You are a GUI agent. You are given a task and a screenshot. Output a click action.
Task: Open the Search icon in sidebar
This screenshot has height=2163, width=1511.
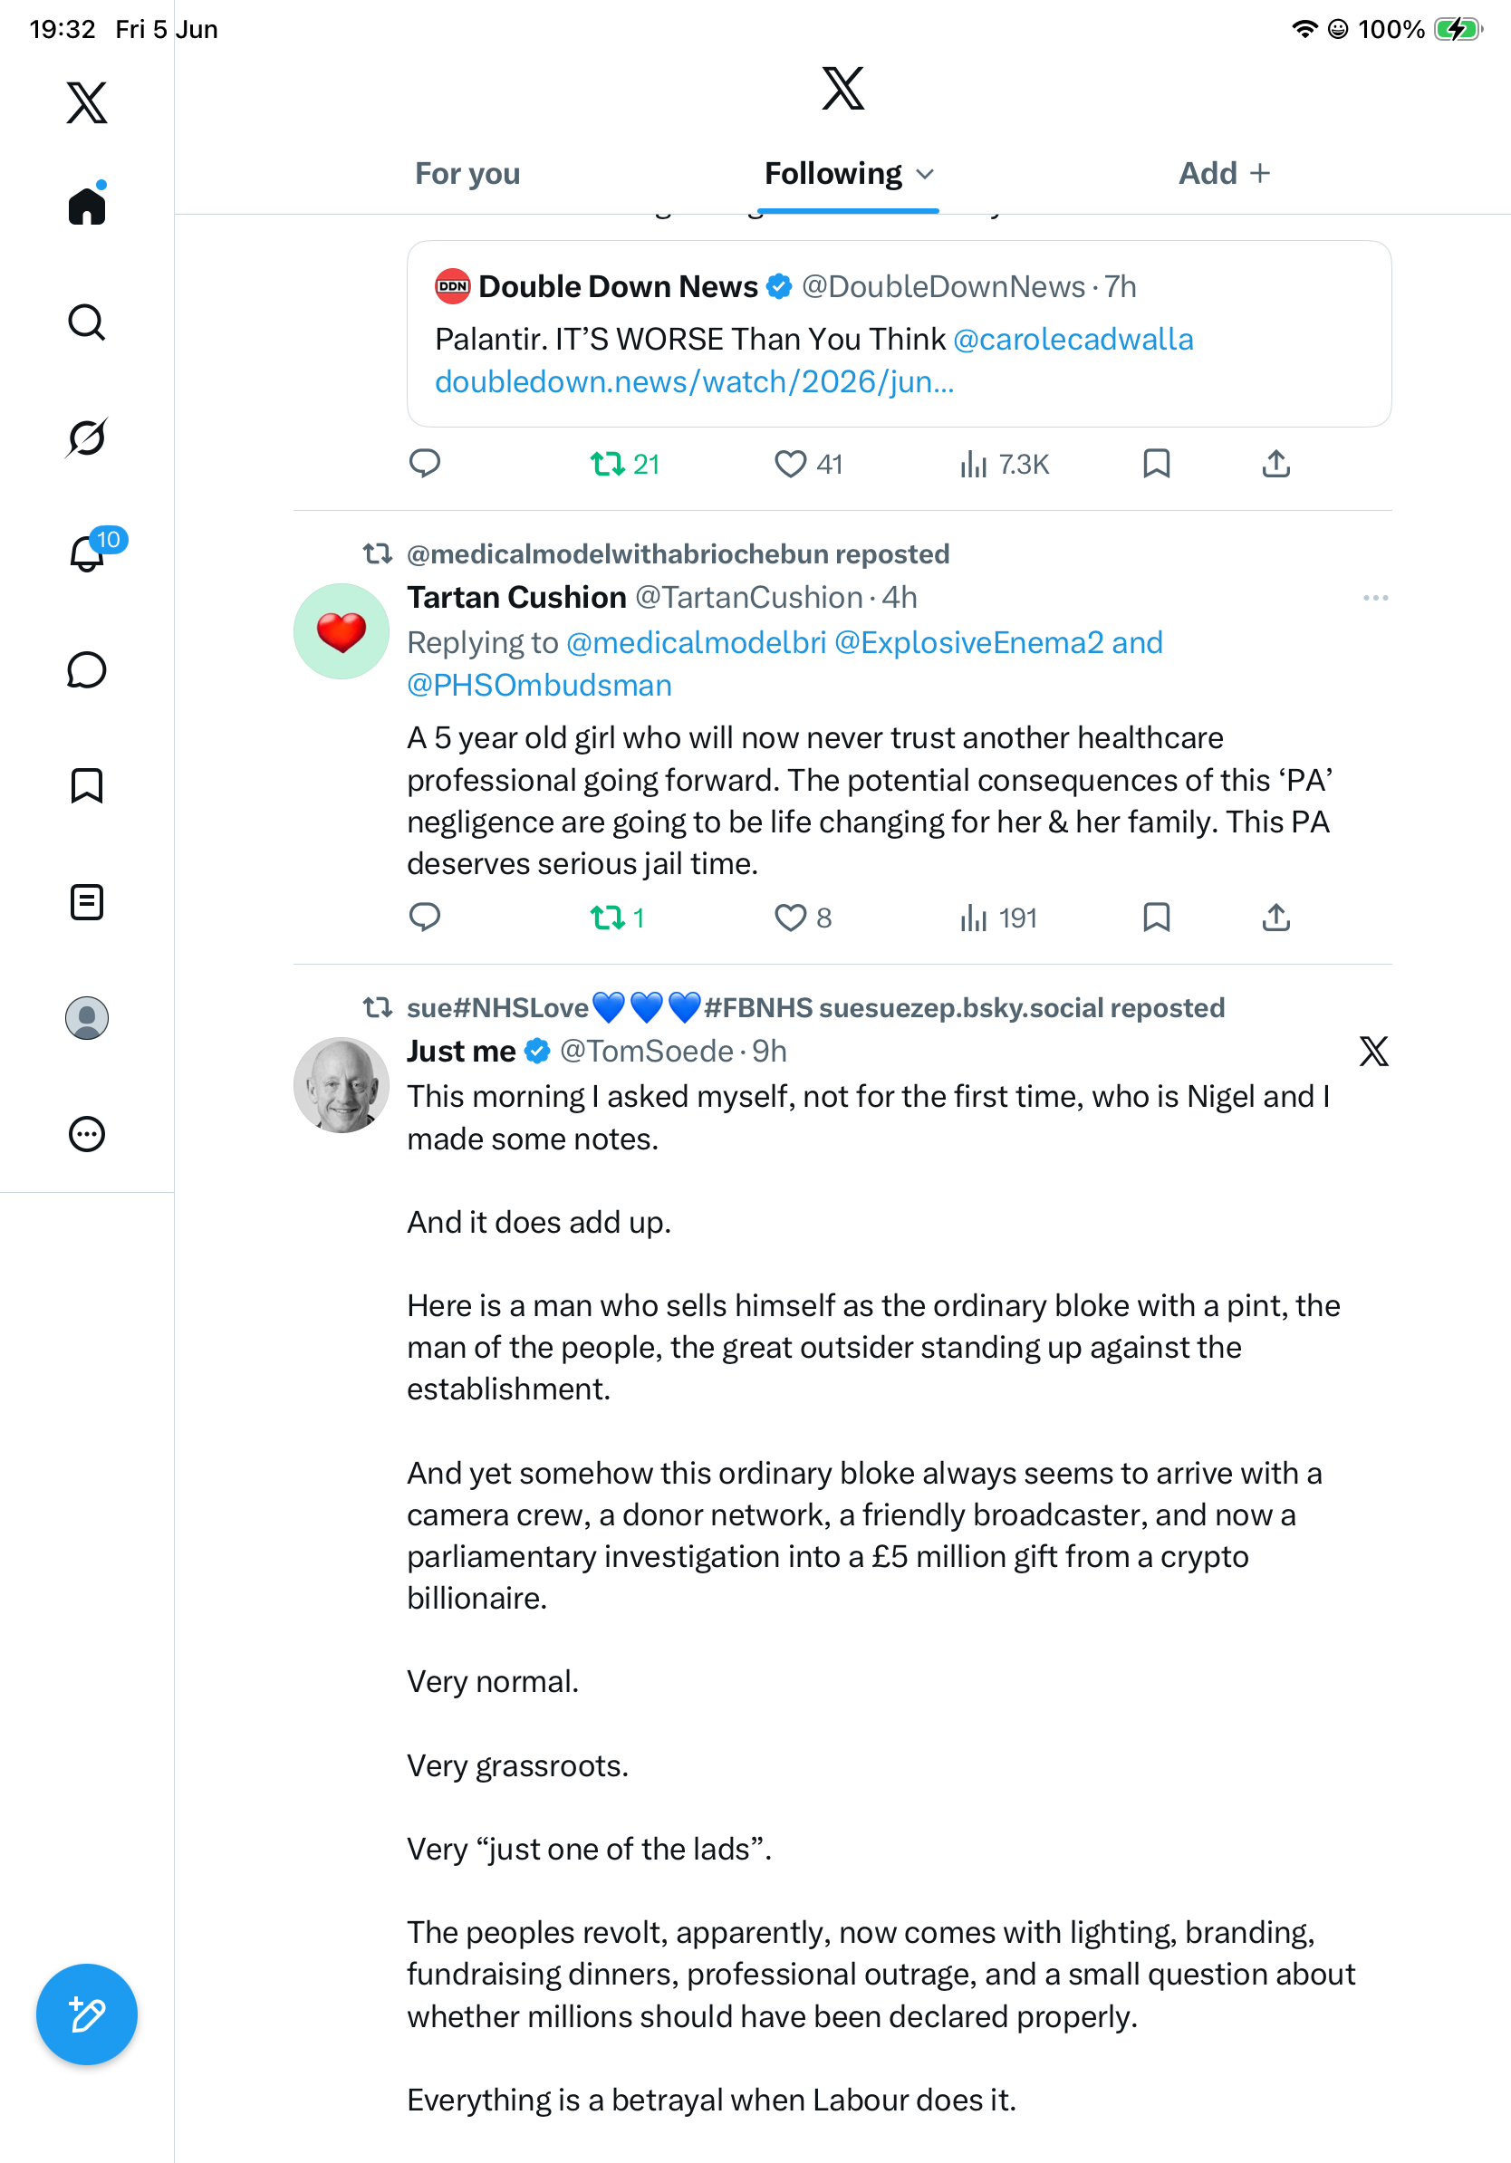87,322
